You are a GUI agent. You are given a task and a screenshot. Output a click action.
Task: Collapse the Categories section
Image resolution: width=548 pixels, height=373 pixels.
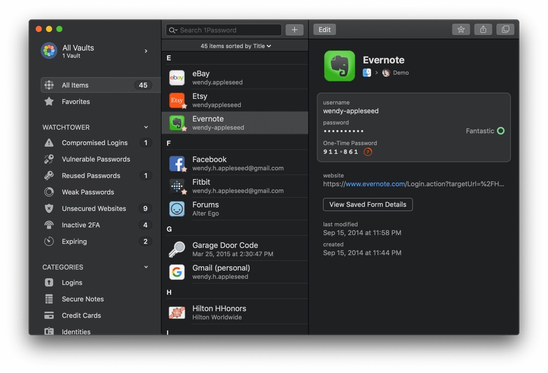coord(146,267)
